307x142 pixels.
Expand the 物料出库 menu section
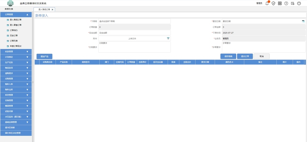[x=16, y=89]
